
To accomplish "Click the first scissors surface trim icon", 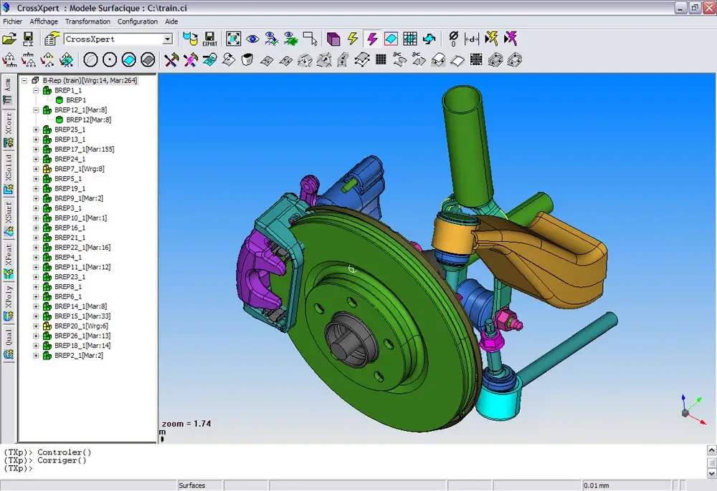I will coord(400,60).
